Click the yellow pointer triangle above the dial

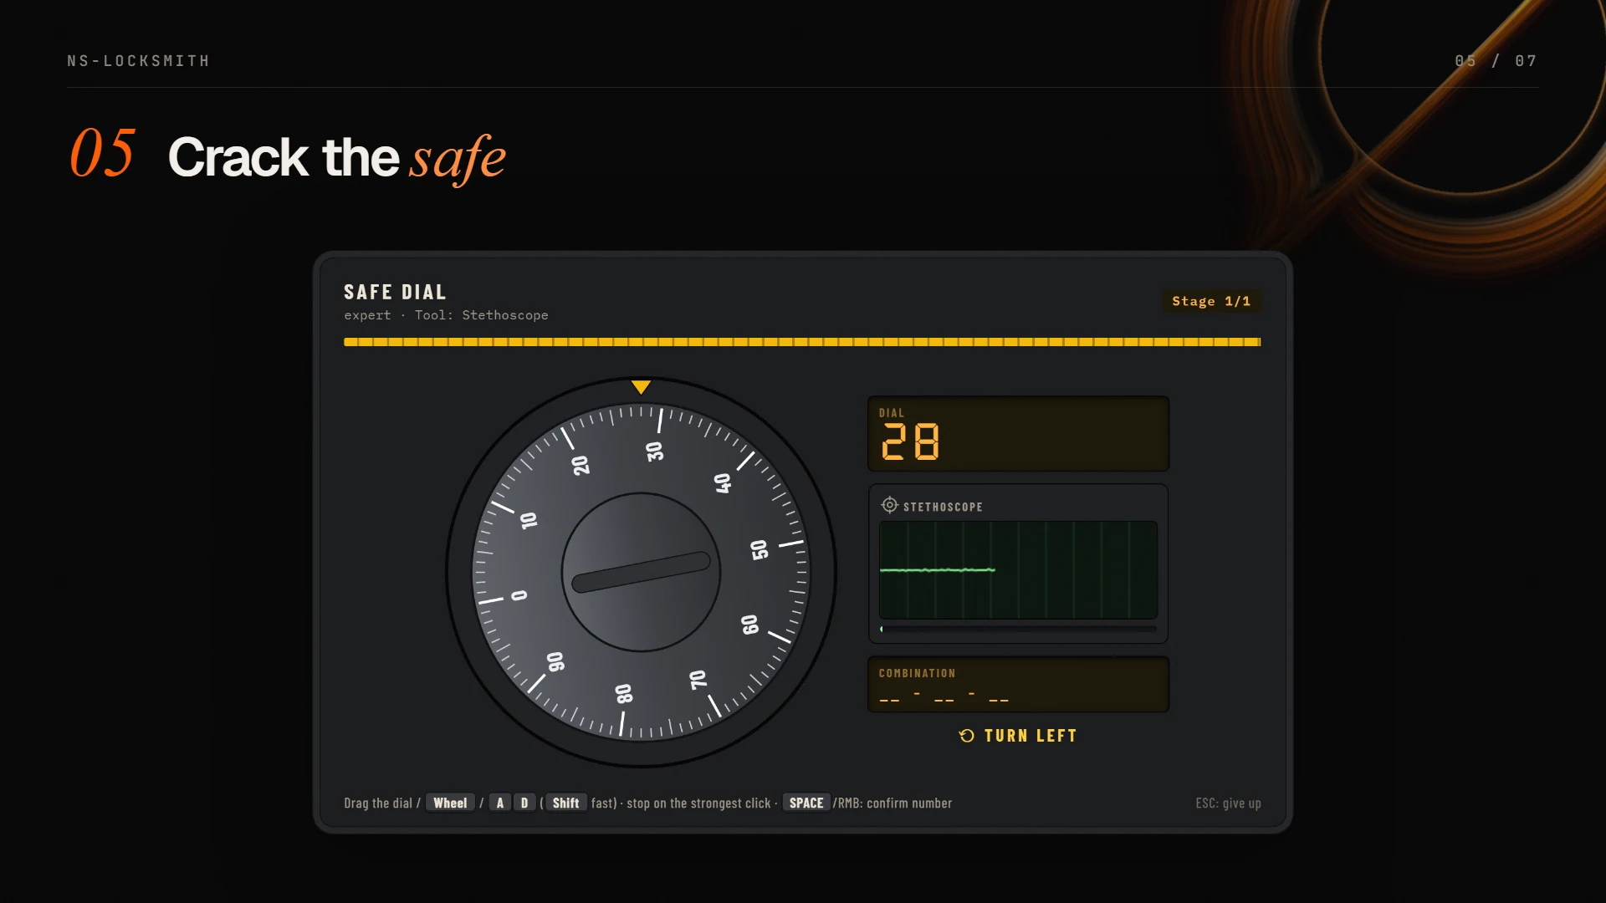click(641, 387)
